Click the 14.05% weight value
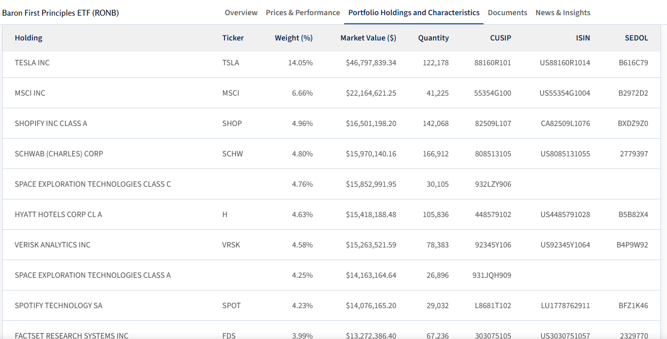The width and height of the screenshot is (667, 339). tap(300, 63)
